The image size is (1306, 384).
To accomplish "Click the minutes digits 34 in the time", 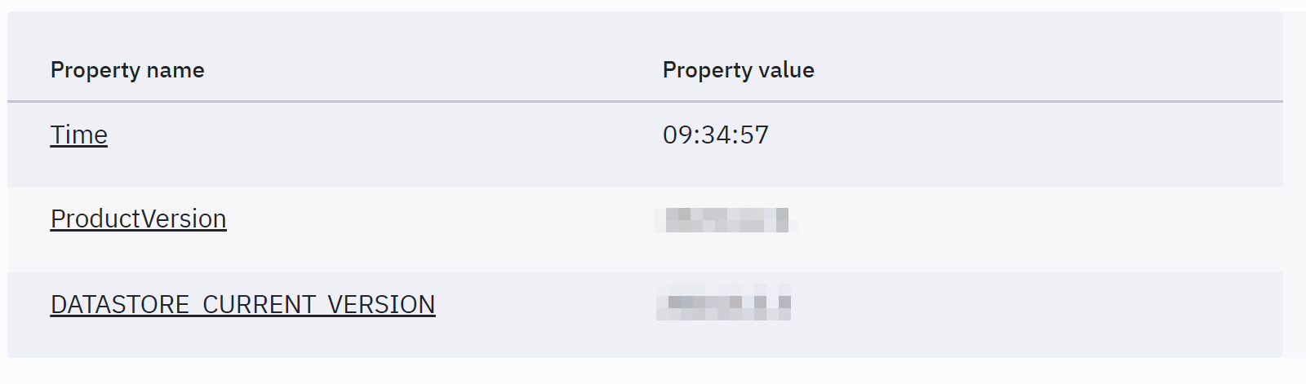I will [715, 135].
